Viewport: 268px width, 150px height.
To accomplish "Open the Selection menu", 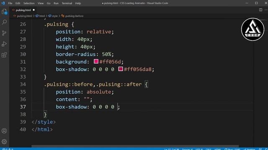I will point(29,3).
